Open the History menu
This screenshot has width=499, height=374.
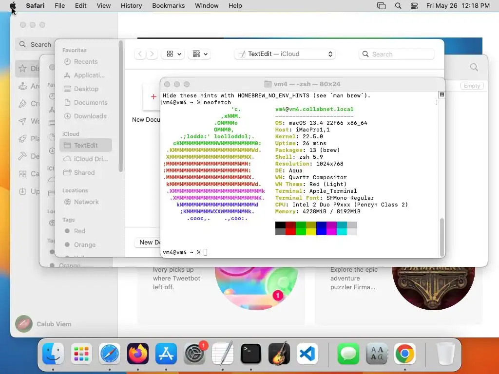pyautogui.click(x=131, y=6)
